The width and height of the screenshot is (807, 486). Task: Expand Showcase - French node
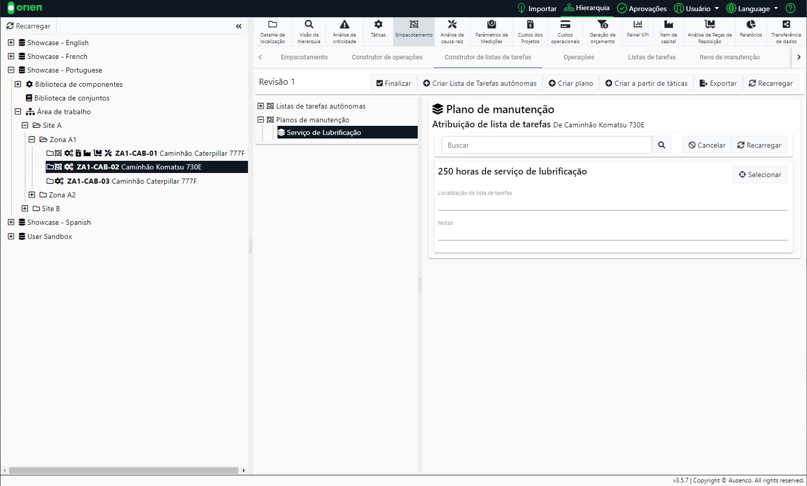(x=11, y=56)
